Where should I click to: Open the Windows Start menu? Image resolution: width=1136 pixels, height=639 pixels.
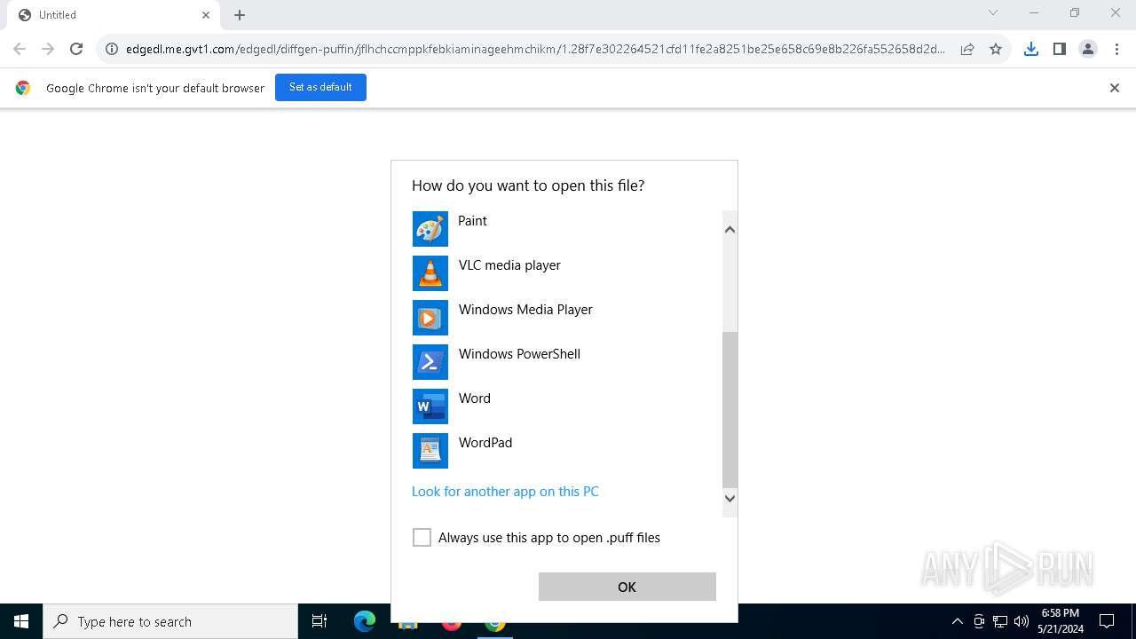pyautogui.click(x=21, y=621)
